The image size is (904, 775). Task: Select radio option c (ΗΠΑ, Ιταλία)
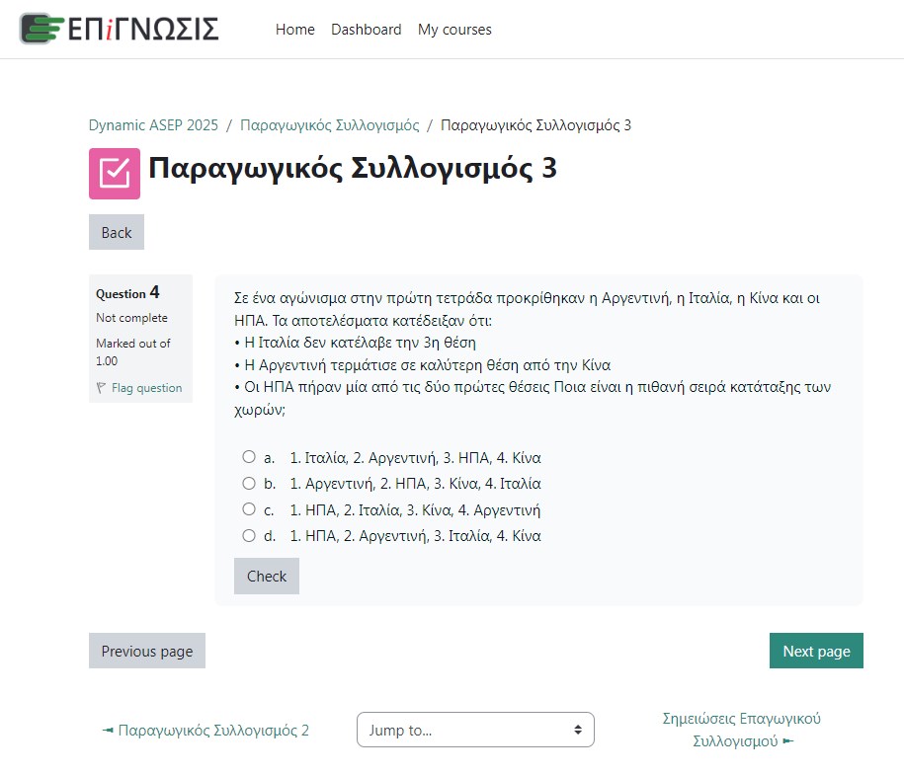pos(249,508)
